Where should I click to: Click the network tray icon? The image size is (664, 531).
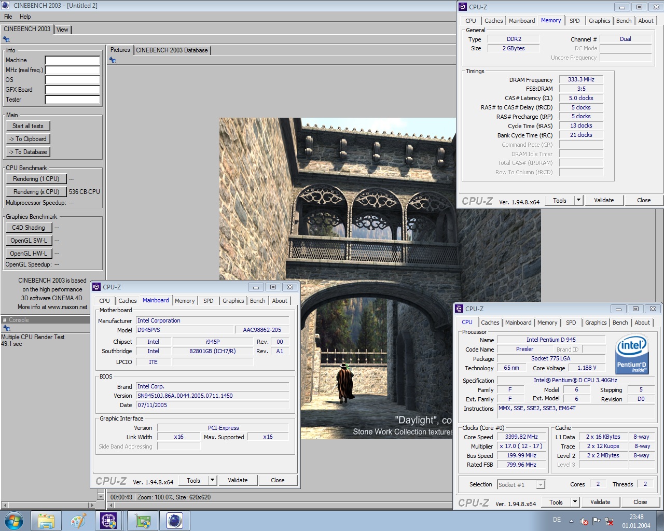609,521
